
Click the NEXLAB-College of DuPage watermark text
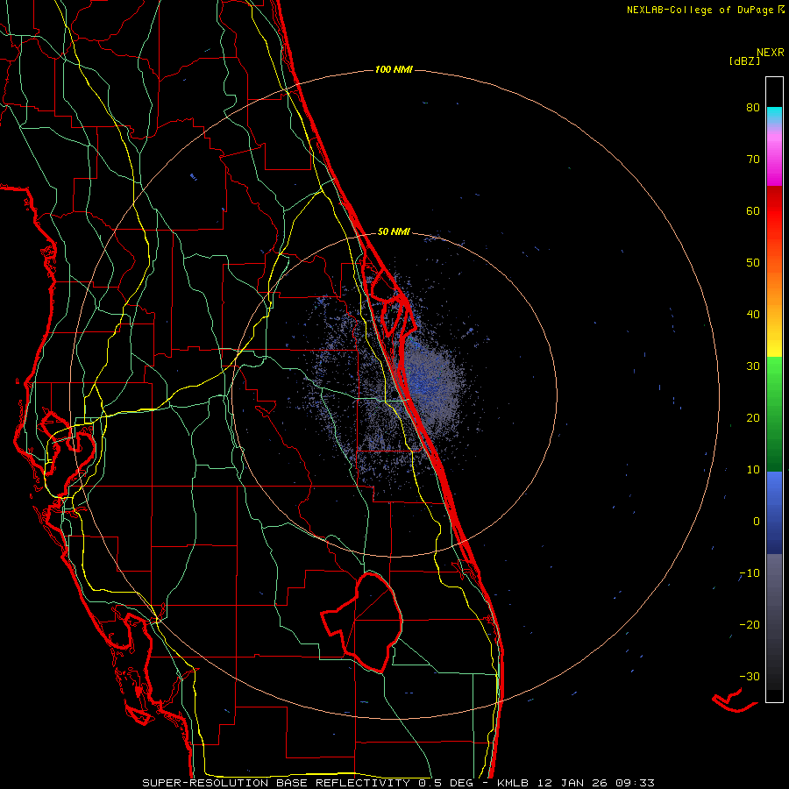point(705,10)
